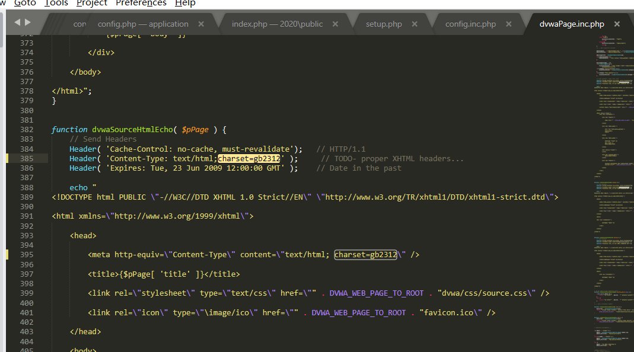Switch to config.inc.php tab
Screen dimensions: 634x352
(x=470, y=24)
